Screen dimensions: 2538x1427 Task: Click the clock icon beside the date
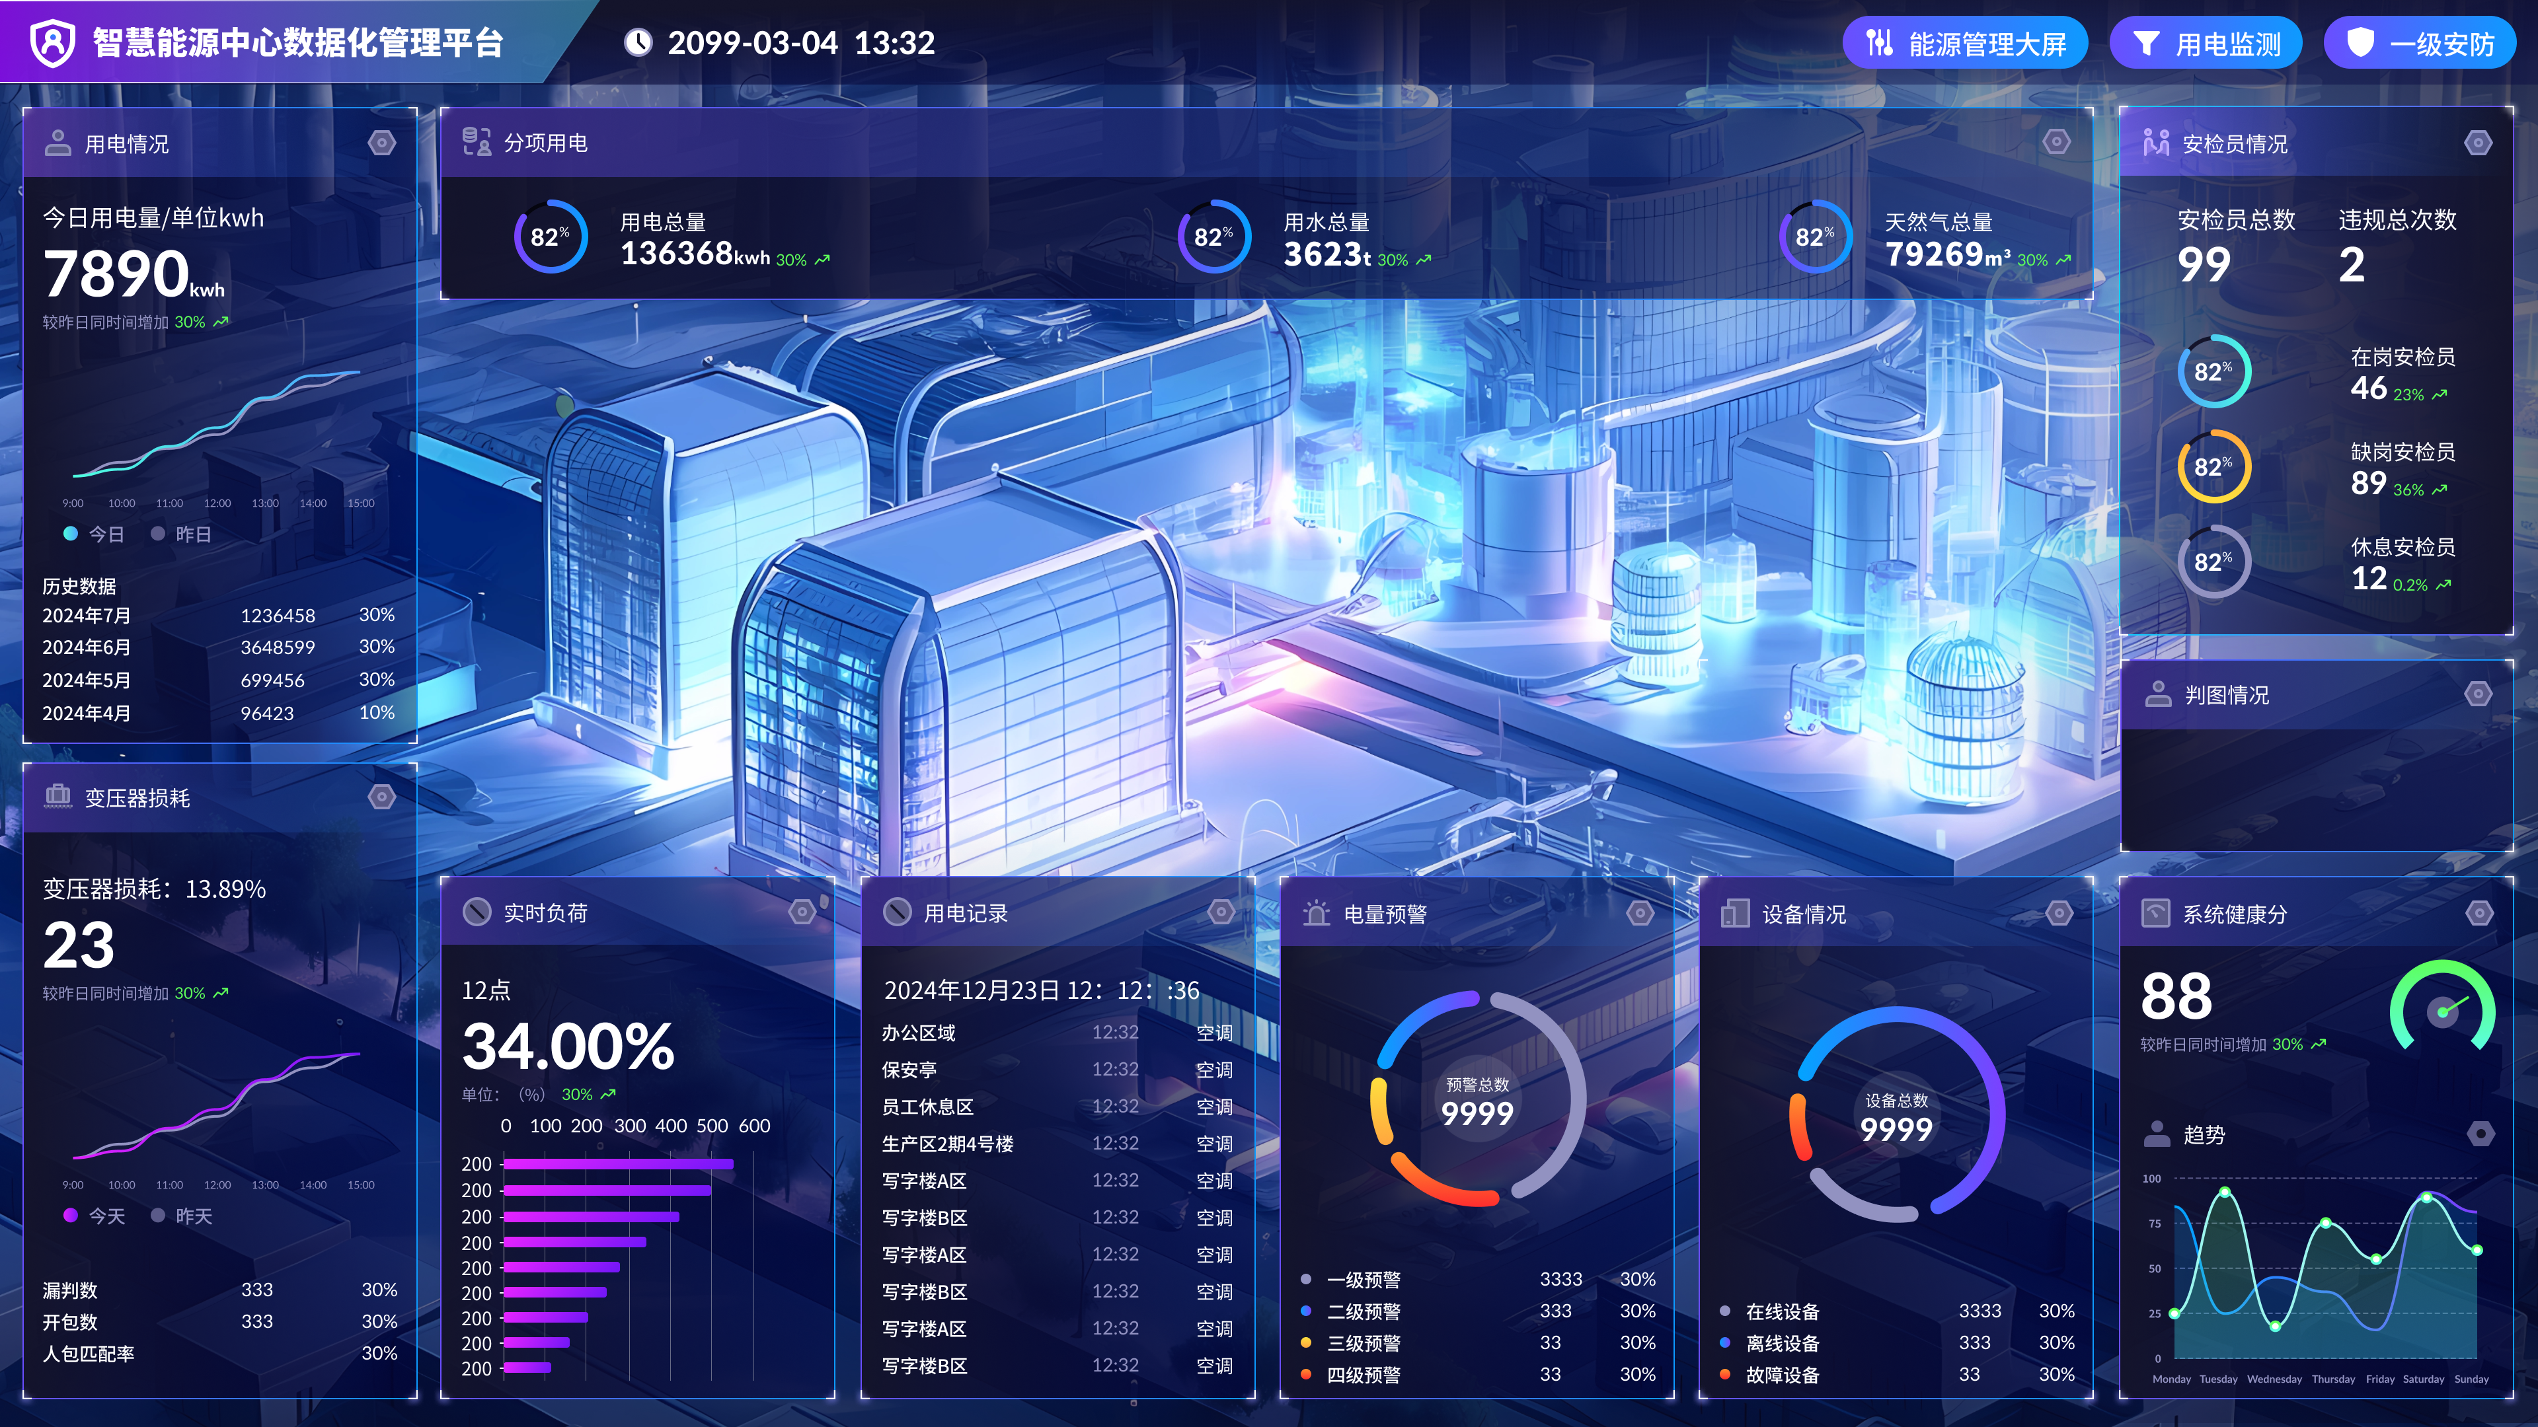[x=638, y=42]
